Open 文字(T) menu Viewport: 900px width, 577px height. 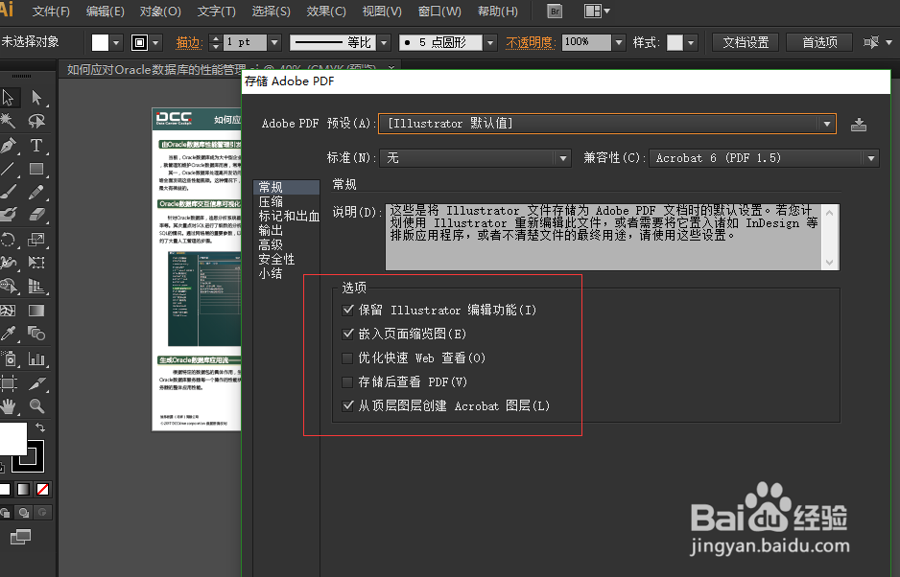pos(217,12)
